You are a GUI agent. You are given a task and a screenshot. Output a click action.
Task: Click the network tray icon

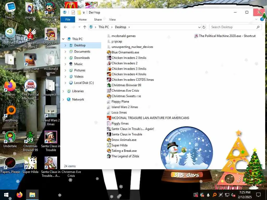227,195
